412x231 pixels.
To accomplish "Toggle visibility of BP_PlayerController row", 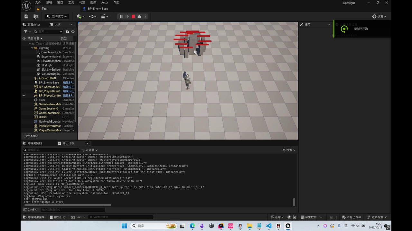I will click(24, 96).
